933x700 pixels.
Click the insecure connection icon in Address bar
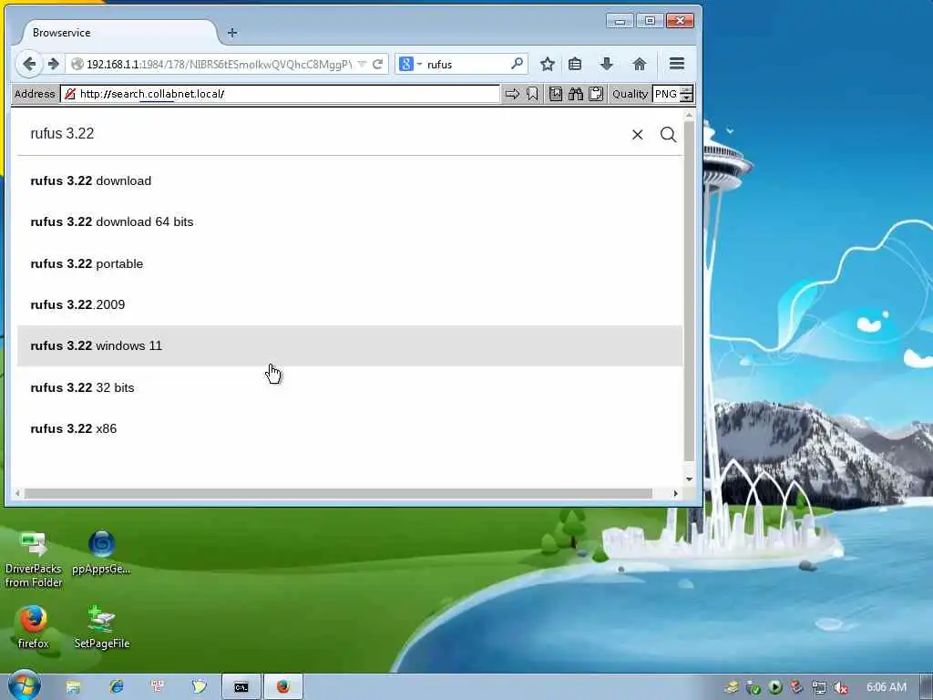click(70, 94)
